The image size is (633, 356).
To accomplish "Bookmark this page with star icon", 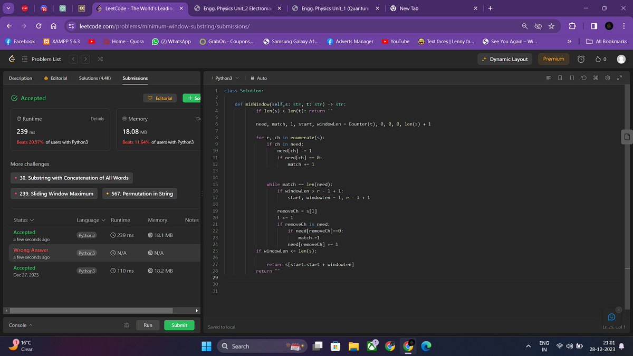I will point(552,26).
